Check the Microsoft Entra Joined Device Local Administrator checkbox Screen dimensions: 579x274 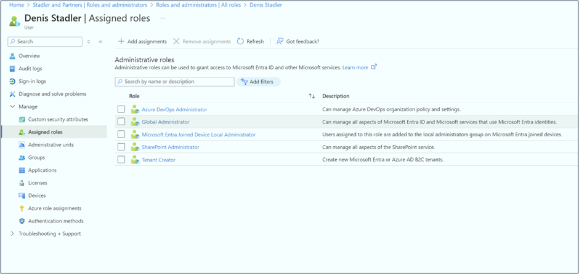[121, 135]
